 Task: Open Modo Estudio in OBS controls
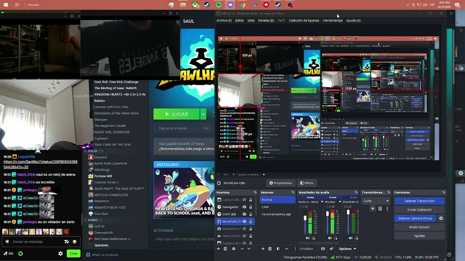pos(419,227)
